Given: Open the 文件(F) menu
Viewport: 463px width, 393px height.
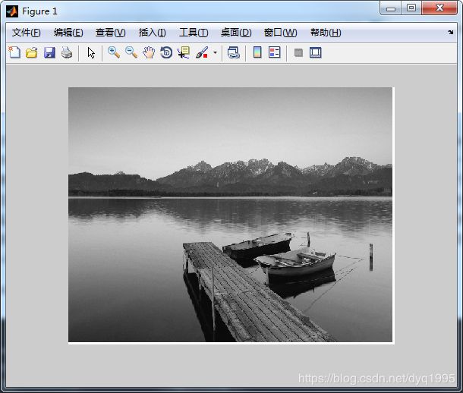Looking at the screenshot, I should [27, 33].
